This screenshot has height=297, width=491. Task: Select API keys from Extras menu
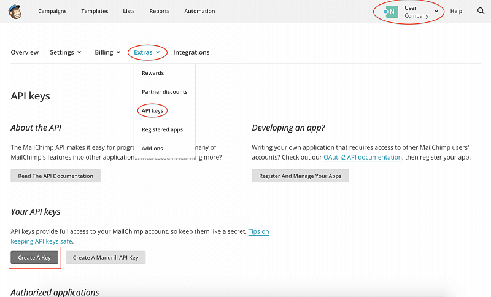[x=152, y=111]
